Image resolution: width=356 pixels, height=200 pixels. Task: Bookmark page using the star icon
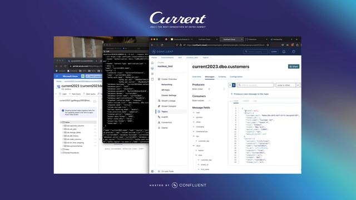(x=268, y=45)
